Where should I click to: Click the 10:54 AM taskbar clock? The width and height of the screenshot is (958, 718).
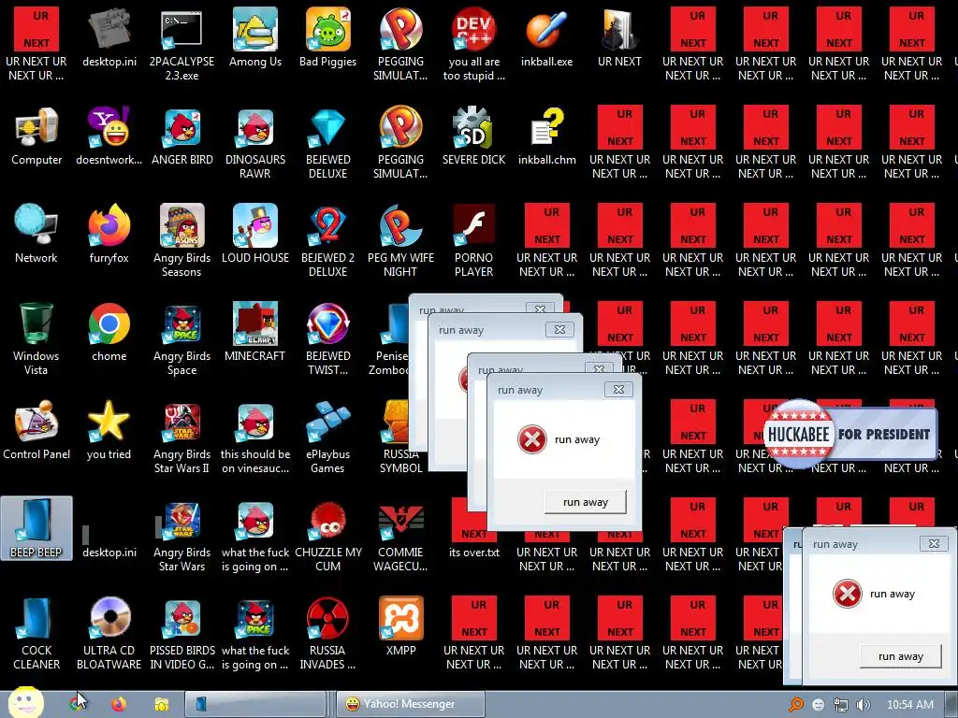tap(909, 705)
